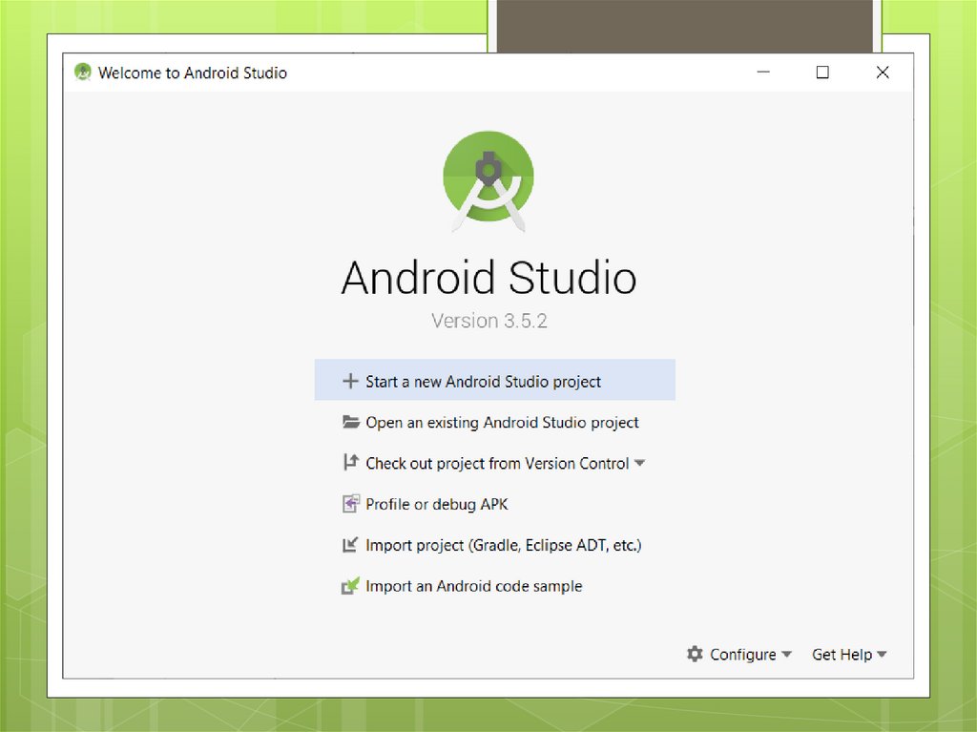Open the Get Help menu
This screenshot has height=732, width=977.
tap(842, 654)
